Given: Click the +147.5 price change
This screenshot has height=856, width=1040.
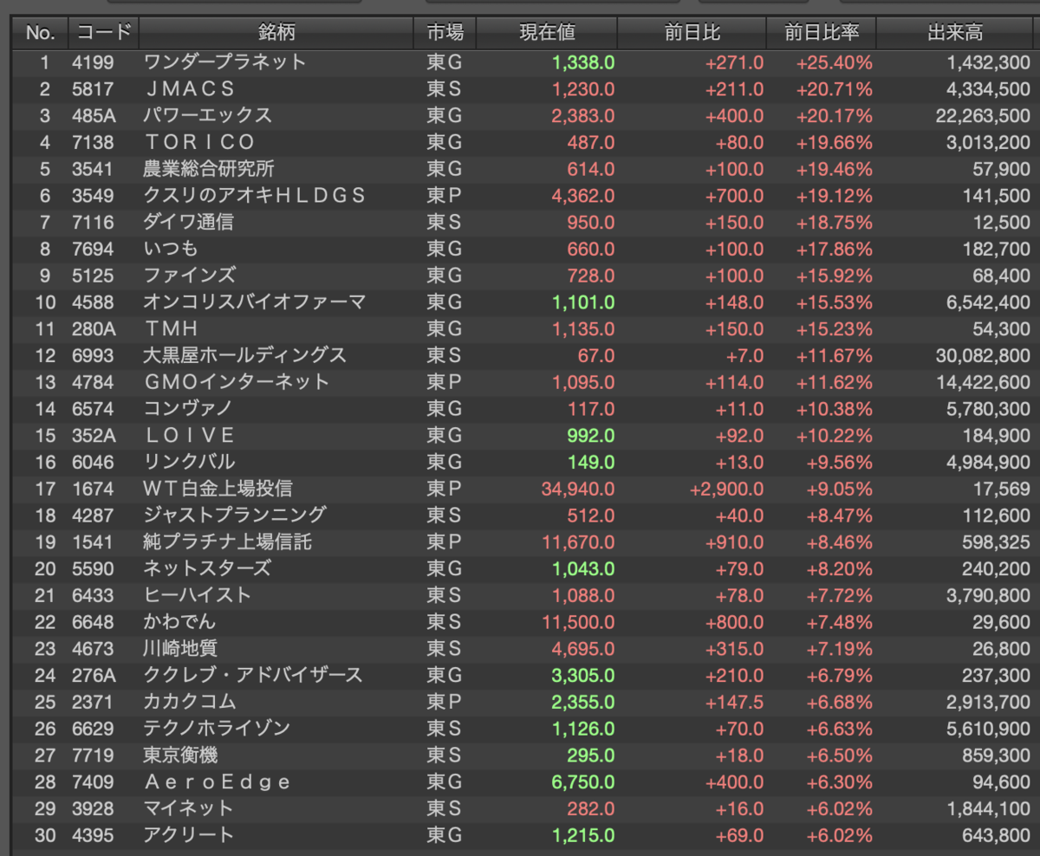Looking at the screenshot, I should [x=735, y=702].
